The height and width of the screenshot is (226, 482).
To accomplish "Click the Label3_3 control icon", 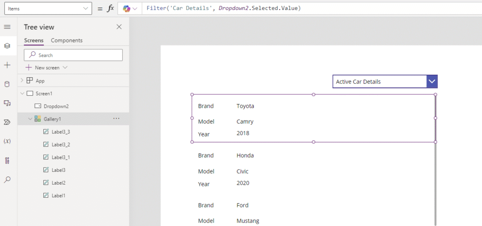I will coord(46,132).
